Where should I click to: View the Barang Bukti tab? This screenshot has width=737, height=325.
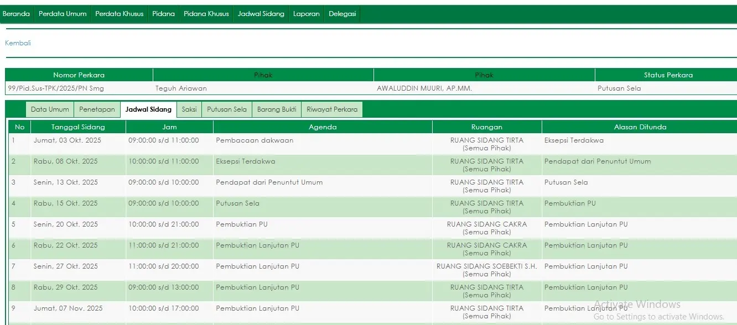click(x=277, y=109)
